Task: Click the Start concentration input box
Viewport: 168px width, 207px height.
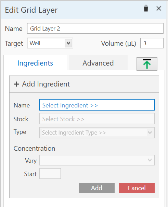Action: click(50, 173)
